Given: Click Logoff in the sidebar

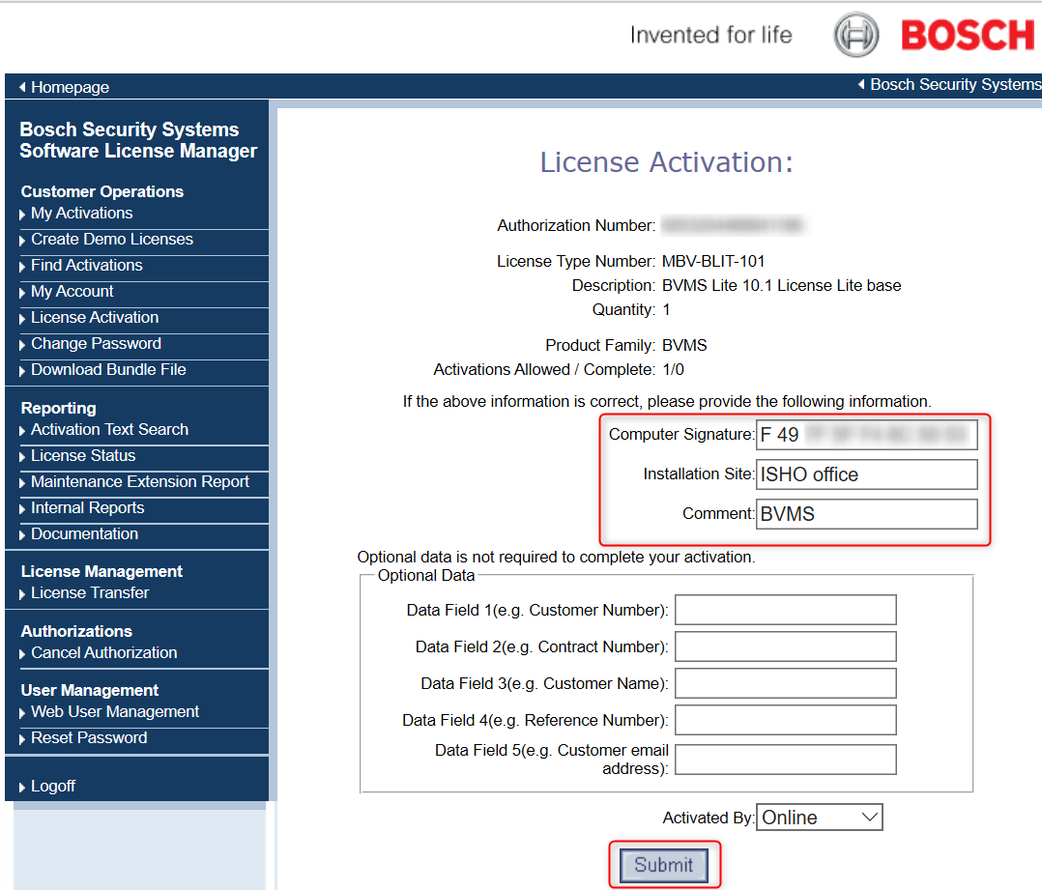Looking at the screenshot, I should coord(52,787).
